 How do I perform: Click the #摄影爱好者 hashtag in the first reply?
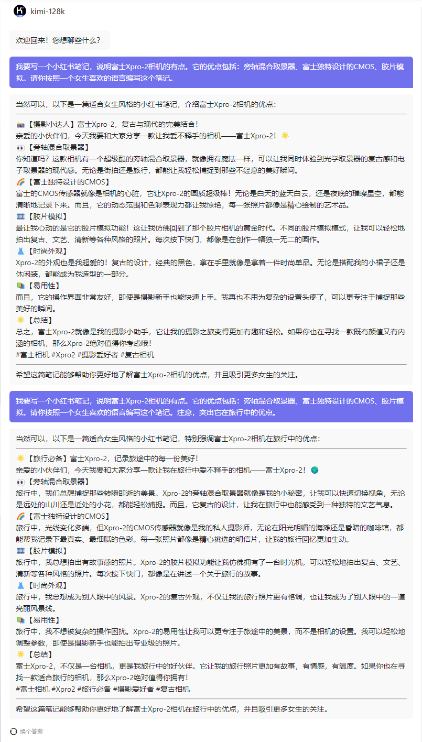click(x=96, y=355)
